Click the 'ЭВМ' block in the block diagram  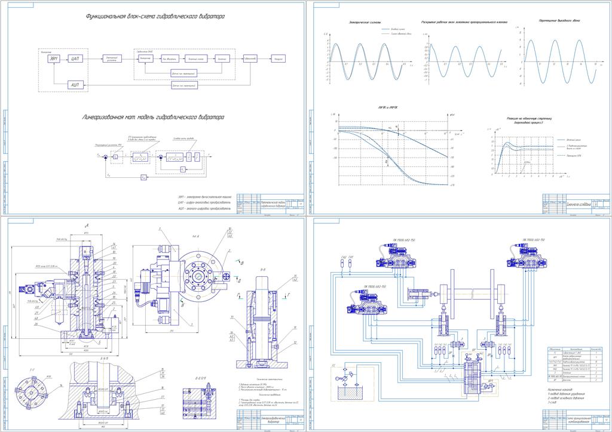53,59
